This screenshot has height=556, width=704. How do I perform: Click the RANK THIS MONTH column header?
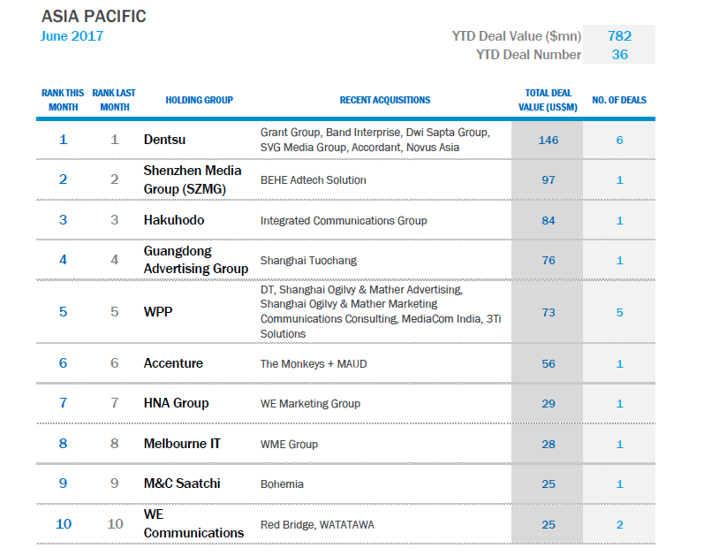tap(63, 100)
